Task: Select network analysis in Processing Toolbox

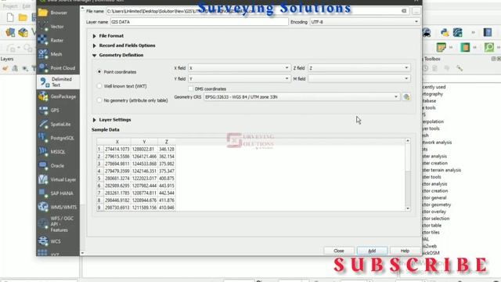Action: (x=437, y=143)
